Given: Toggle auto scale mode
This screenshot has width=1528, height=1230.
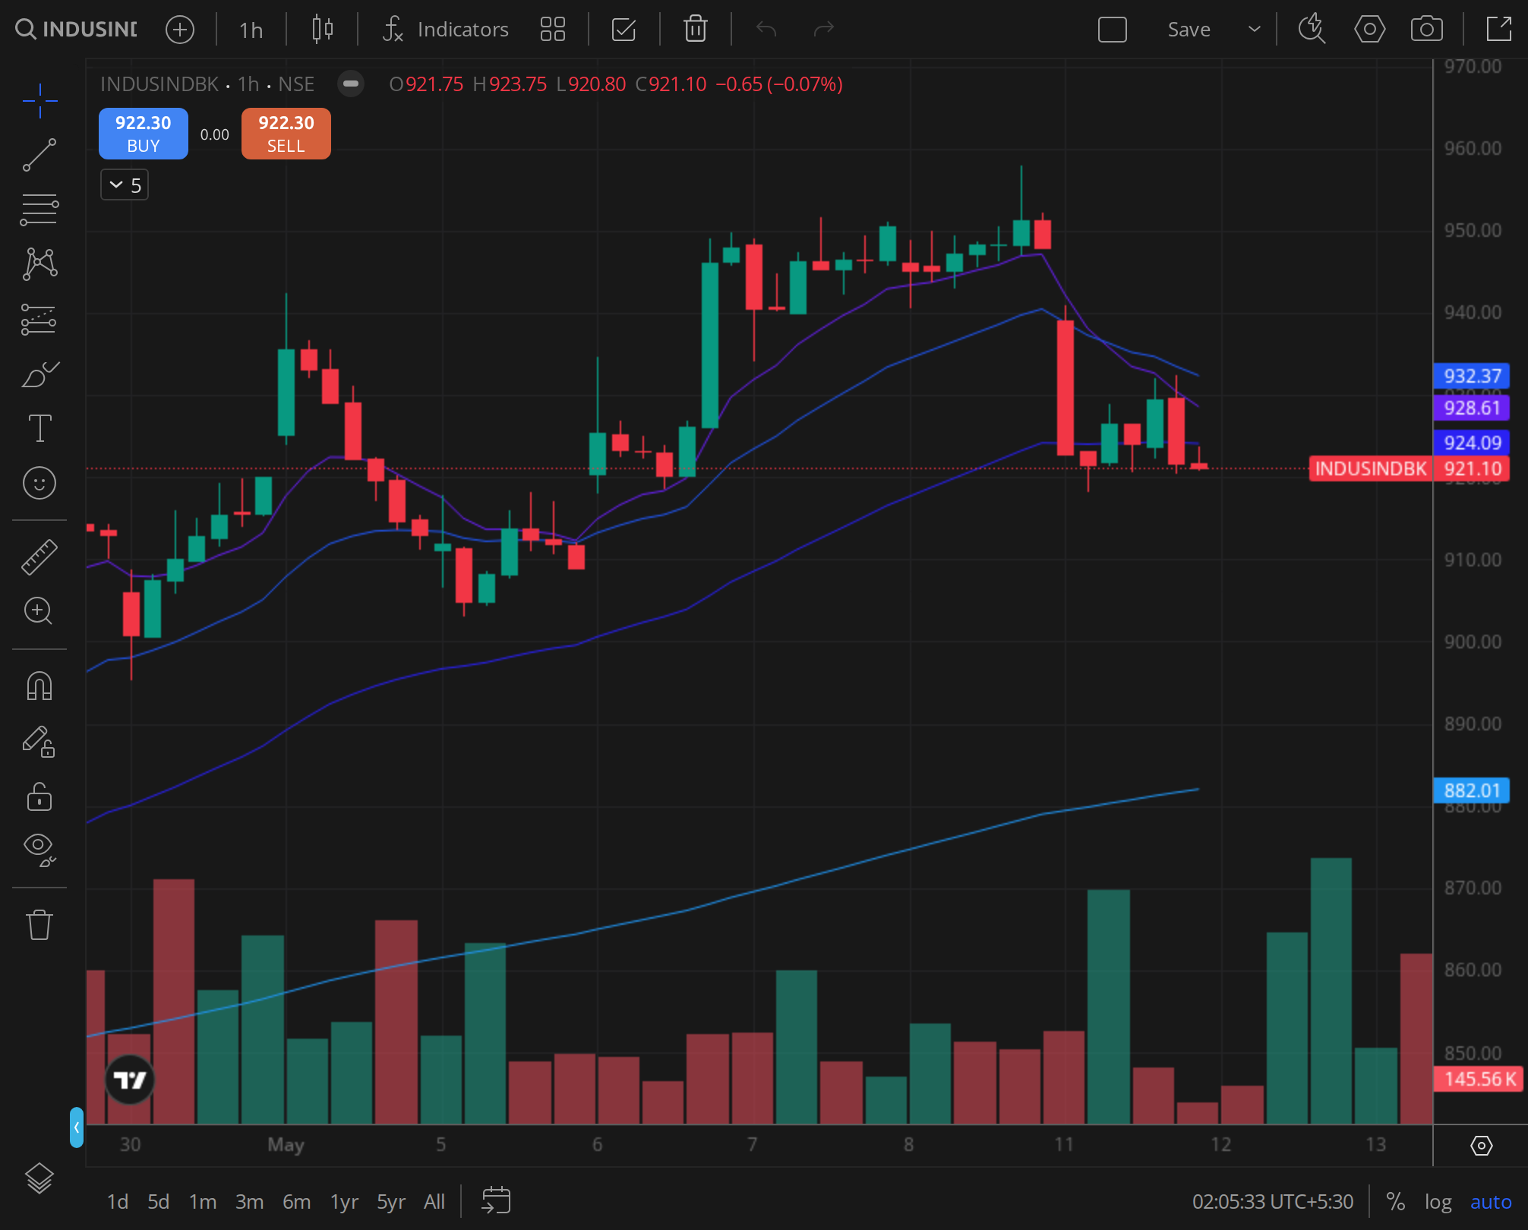Looking at the screenshot, I should 1490,1202.
